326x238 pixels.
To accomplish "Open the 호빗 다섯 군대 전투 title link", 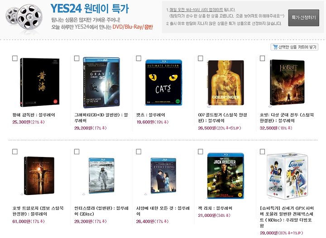I will tap(287, 118).
